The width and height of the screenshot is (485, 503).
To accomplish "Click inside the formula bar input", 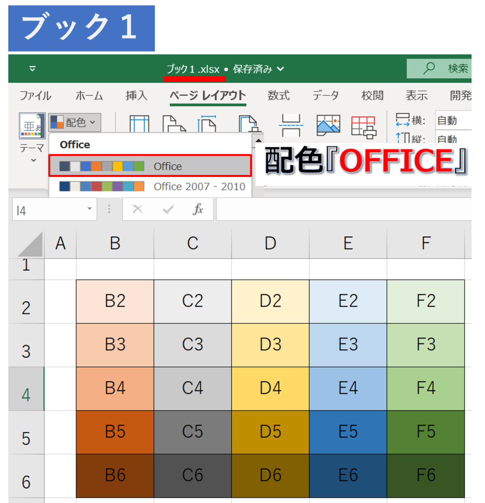I will pyautogui.click(x=344, y=209).
